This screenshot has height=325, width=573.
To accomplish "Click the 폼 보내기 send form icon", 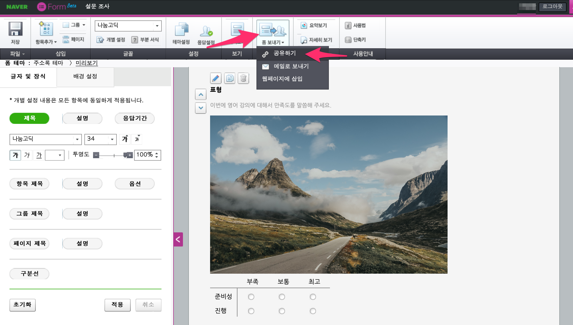I will click(x=273, y=30).
